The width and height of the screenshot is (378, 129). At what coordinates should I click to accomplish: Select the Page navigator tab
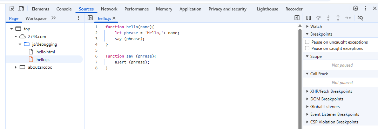(x=14, y=18)
